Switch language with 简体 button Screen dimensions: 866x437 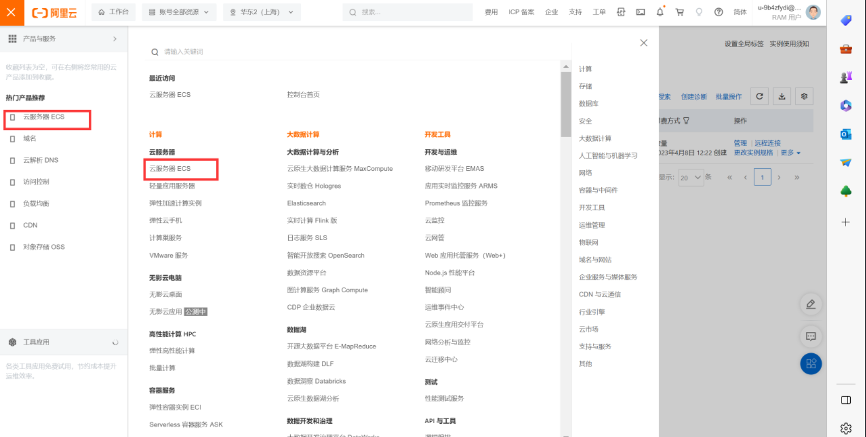(x=740, y=12)
